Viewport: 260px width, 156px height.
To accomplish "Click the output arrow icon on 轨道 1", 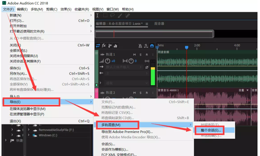I will [101, 73].
